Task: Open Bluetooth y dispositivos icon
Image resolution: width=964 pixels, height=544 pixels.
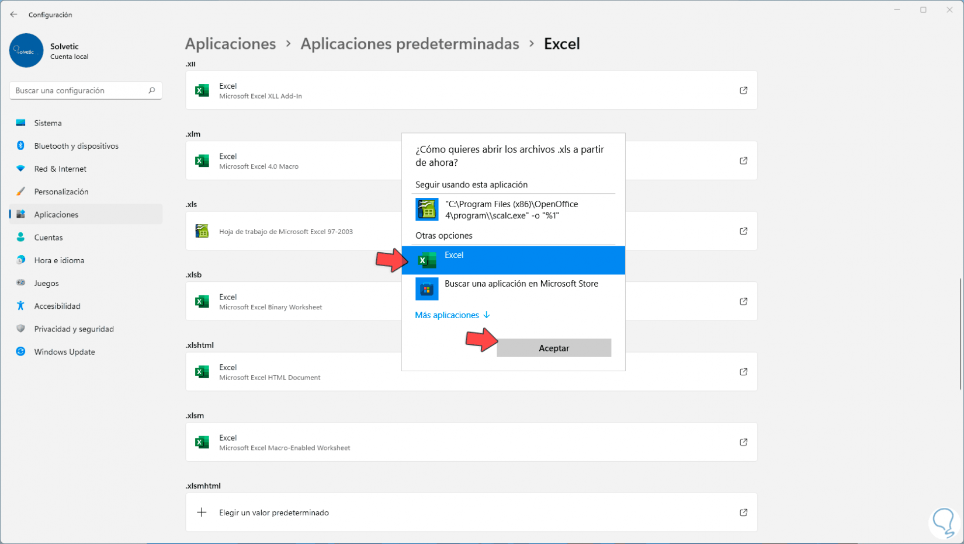Action: pyautogui.click(x=21, y=146)
